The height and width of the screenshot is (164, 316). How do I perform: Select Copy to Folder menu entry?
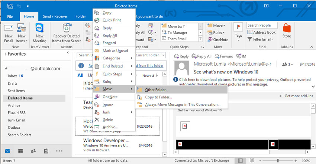[x=158, y=97]
